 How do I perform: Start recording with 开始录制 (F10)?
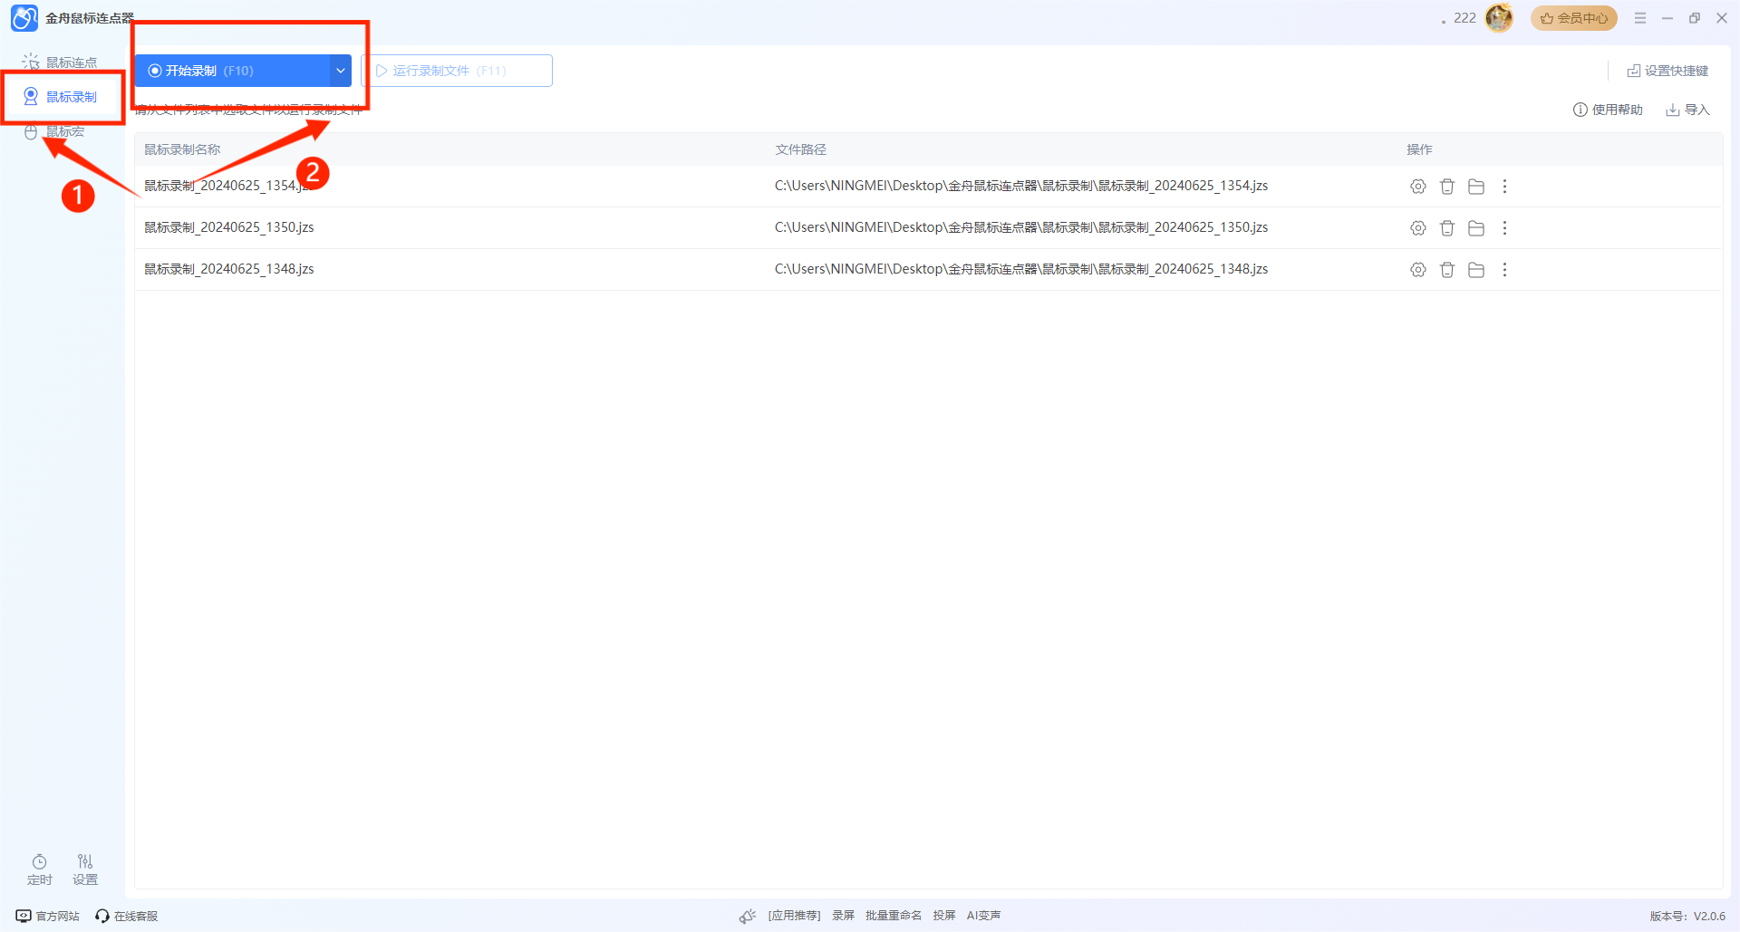pos(233,71)
